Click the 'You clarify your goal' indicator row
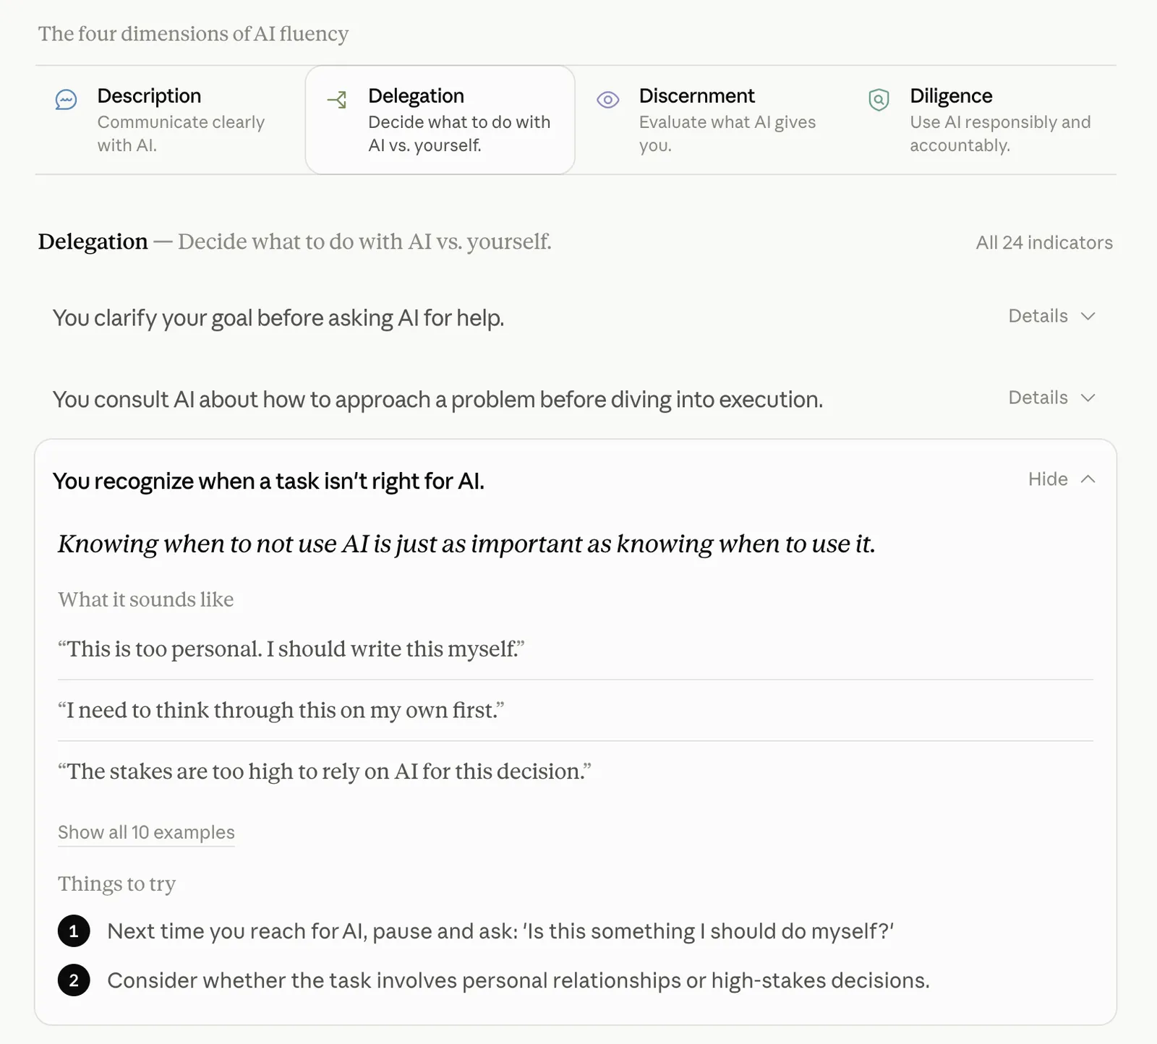The height and width of the screenshot is (1044, 1157). pos(576,317)
